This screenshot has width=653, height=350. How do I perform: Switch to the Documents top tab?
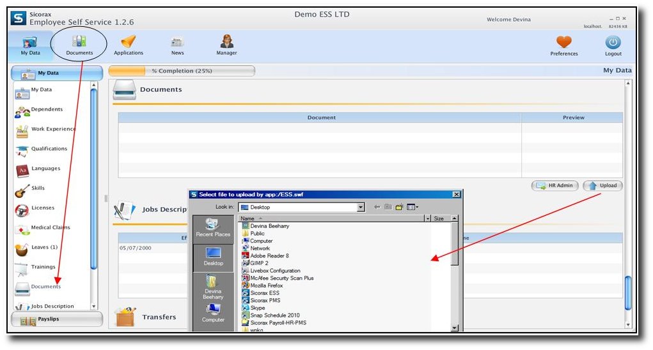coord(79,45)
